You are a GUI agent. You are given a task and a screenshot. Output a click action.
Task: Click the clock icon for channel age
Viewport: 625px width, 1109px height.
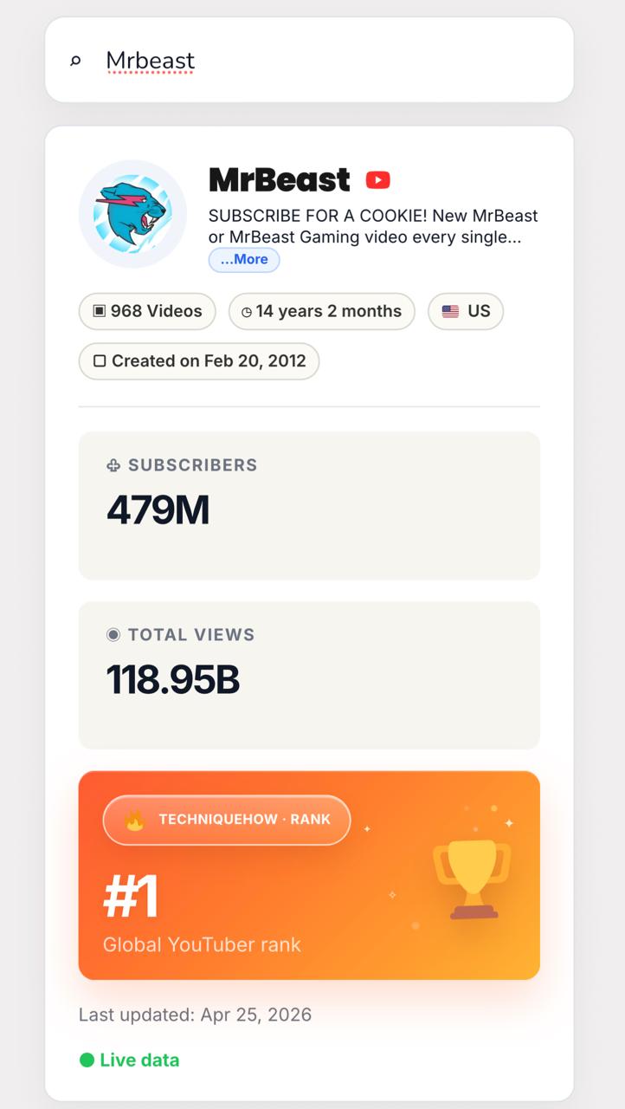(247, 312)
